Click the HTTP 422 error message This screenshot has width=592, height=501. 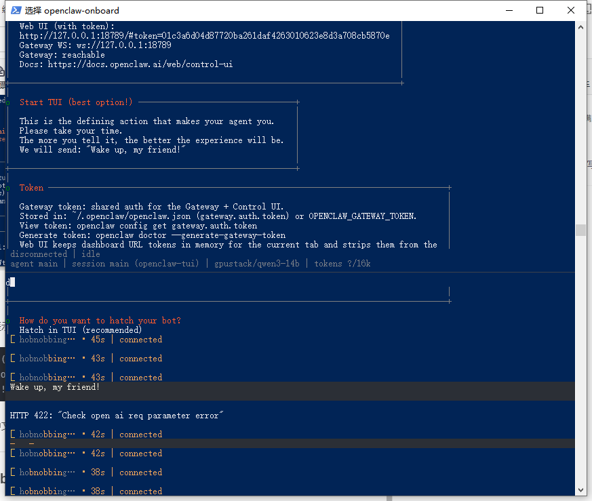pos(117,416)
